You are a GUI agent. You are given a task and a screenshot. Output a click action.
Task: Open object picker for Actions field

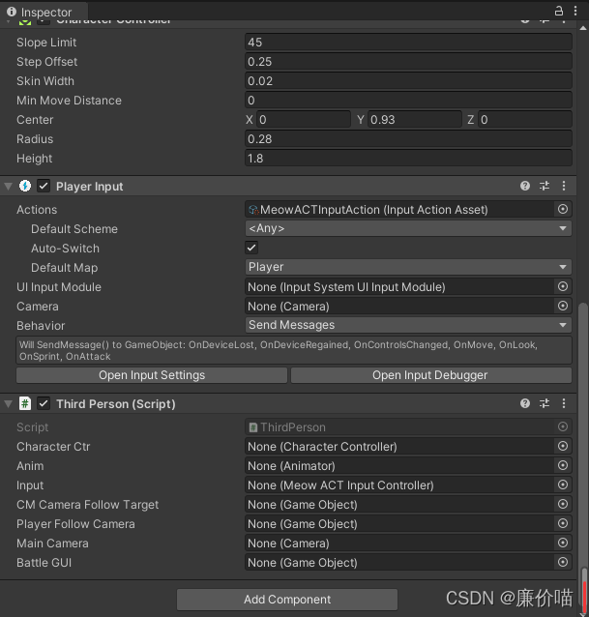point(563,209)
